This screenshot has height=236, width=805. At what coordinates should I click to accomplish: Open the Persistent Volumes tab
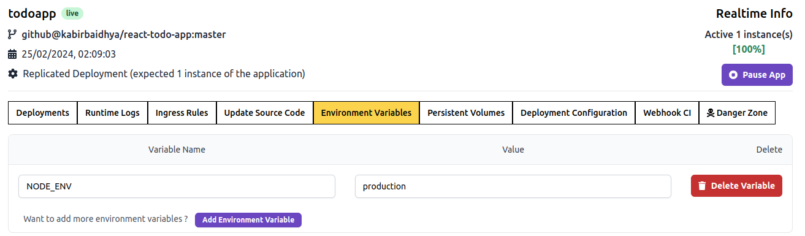(x=466, y=113)
